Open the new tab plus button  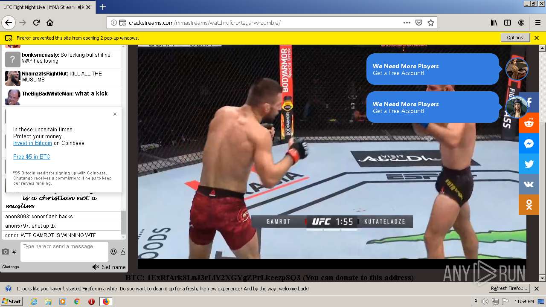point(103,7)
